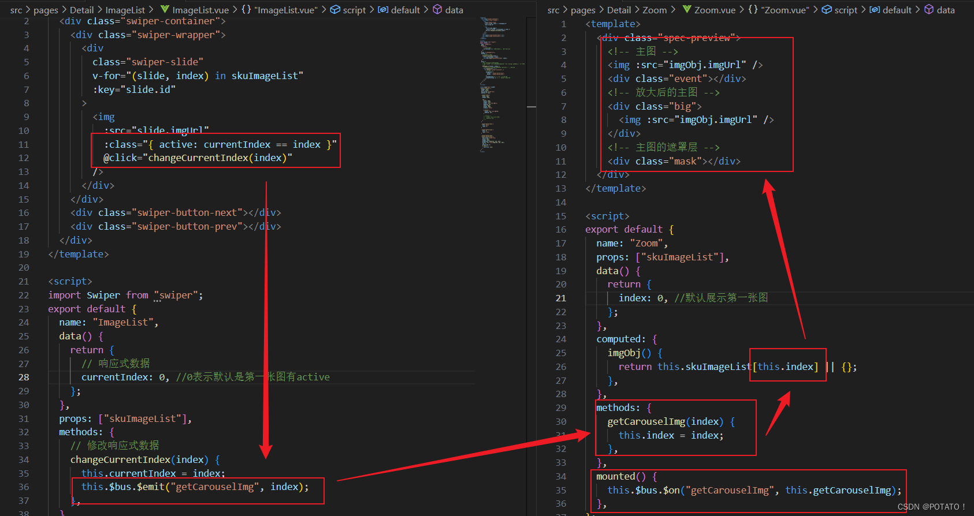Click the import Swiper from "swiper" line
Viewport: 974px width, 516px height.
coord(125,295)
